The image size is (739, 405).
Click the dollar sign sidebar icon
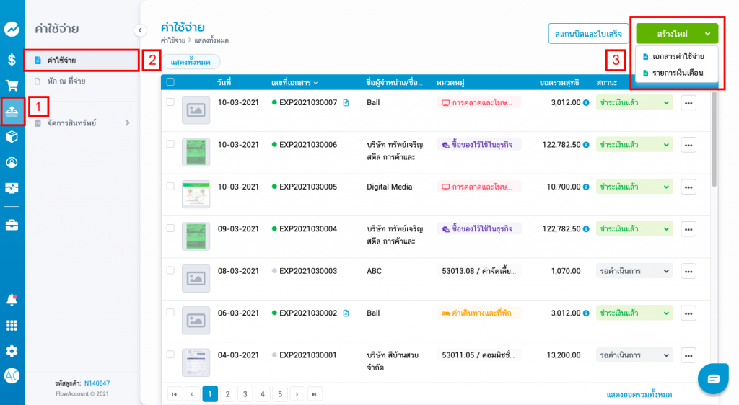(12, 60)
